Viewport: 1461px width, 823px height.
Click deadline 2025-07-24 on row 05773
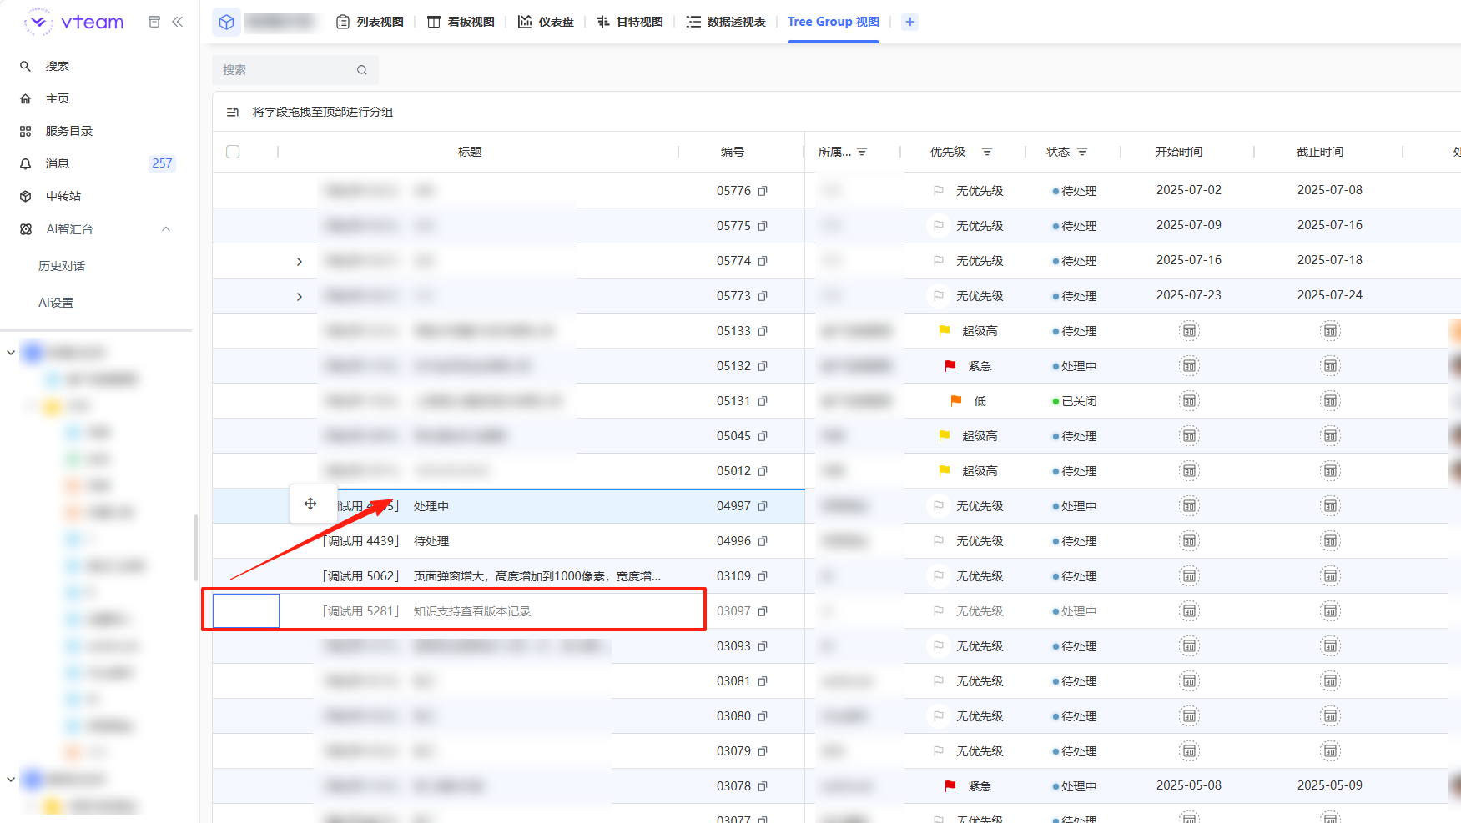(x=1330, y=295)
